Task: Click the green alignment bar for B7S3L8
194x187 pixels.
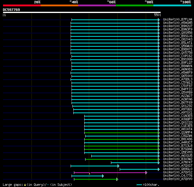Action: click(121, 146)
